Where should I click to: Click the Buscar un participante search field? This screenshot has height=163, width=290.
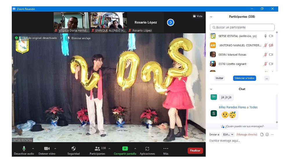point(242,28)
